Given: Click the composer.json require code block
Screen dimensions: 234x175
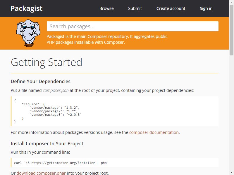Looking at the screenshot, I should 115,111.
